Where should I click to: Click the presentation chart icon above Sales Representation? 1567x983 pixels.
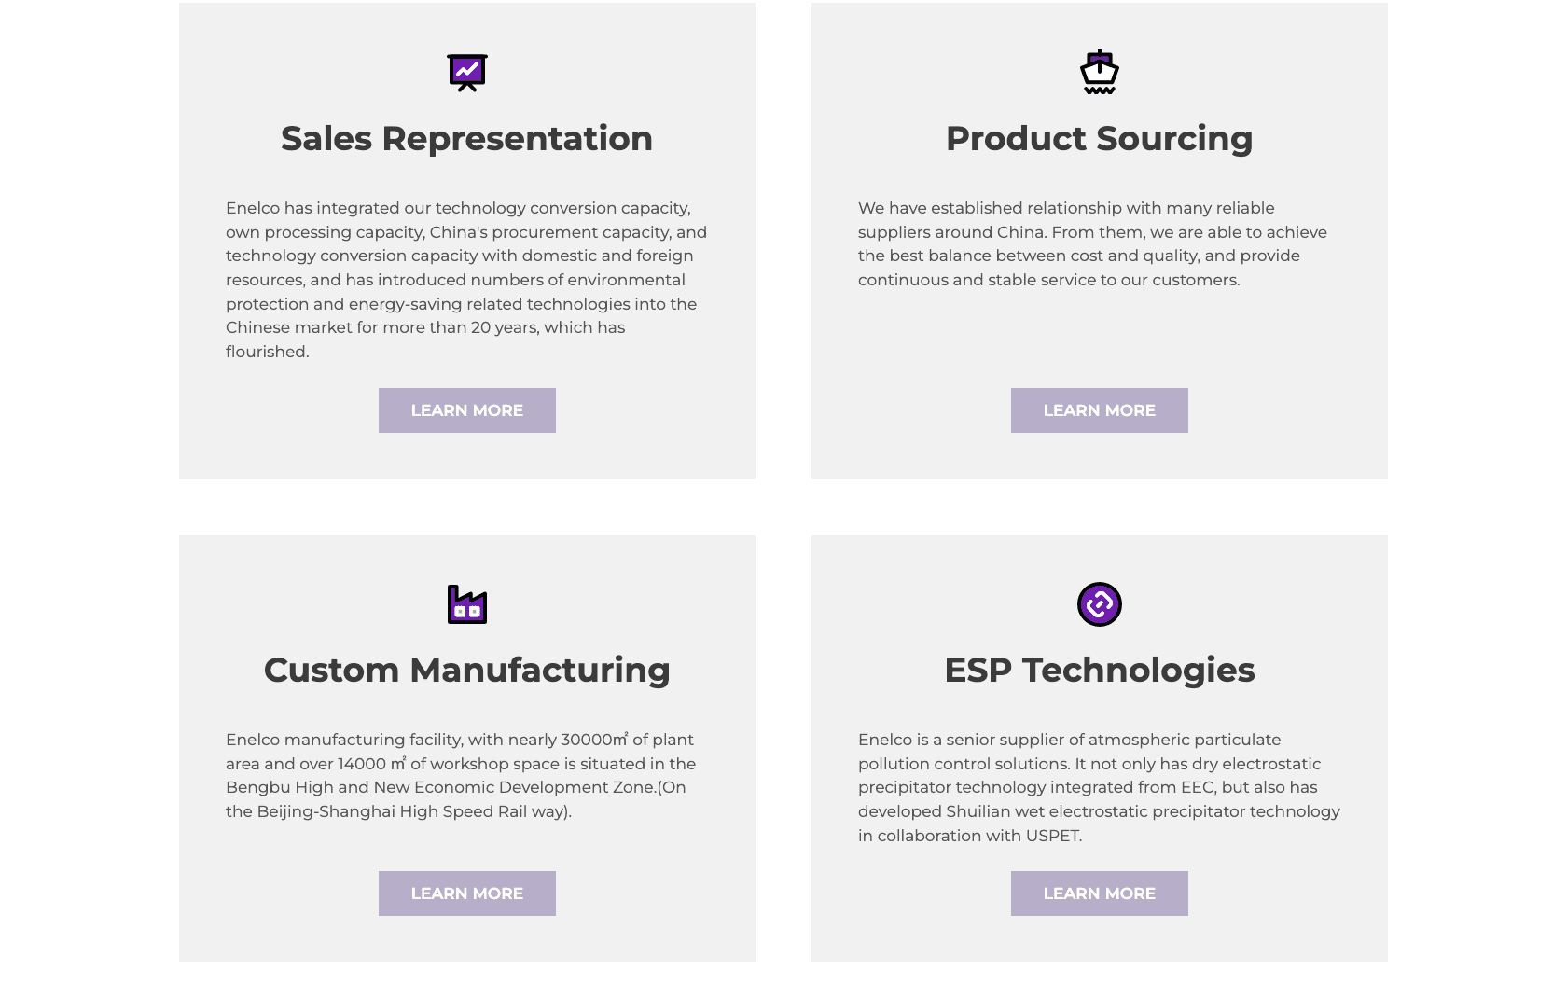coord(466,73)
